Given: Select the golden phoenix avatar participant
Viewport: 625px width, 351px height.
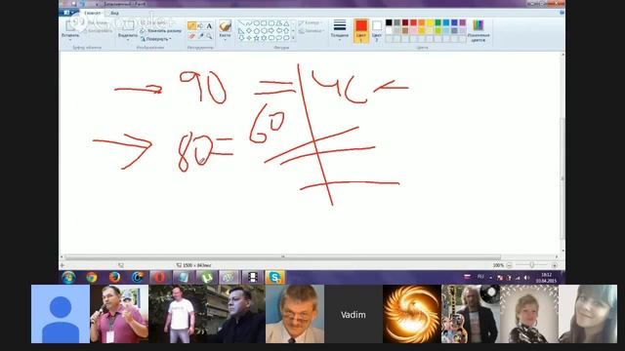Looking at the screenshot, I should [x=412, y=314].
